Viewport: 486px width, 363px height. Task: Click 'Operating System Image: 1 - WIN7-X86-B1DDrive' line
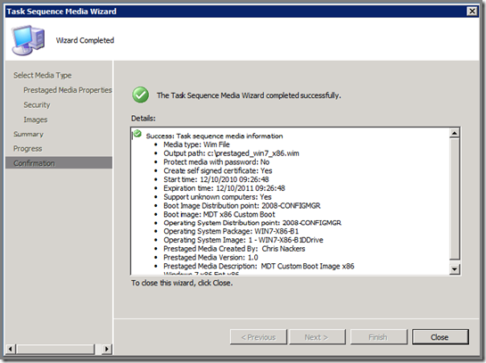point(243,240)
